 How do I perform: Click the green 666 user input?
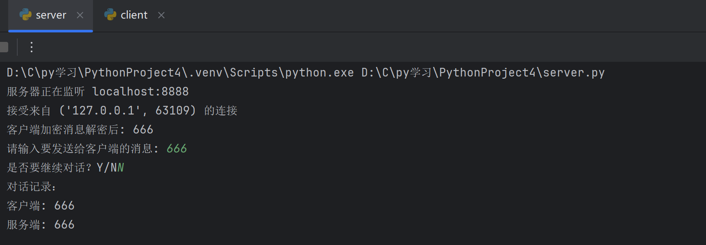coord(176,149)
